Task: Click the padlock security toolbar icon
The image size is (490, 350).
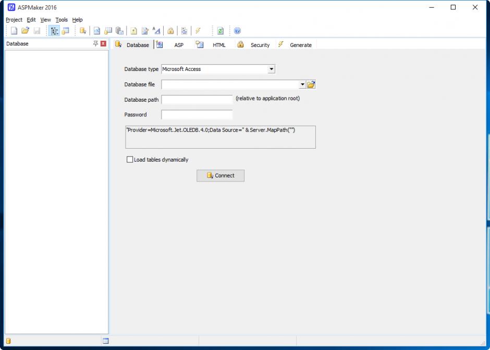Action: coord(170,31)
